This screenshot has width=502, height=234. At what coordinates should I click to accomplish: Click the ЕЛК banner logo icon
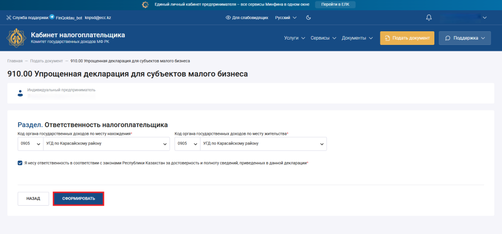click(145, 4)
